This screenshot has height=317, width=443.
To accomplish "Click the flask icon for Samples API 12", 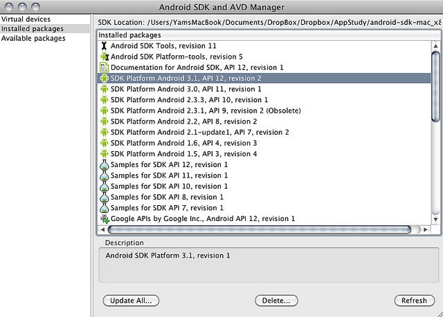I will tap(105, 164).
